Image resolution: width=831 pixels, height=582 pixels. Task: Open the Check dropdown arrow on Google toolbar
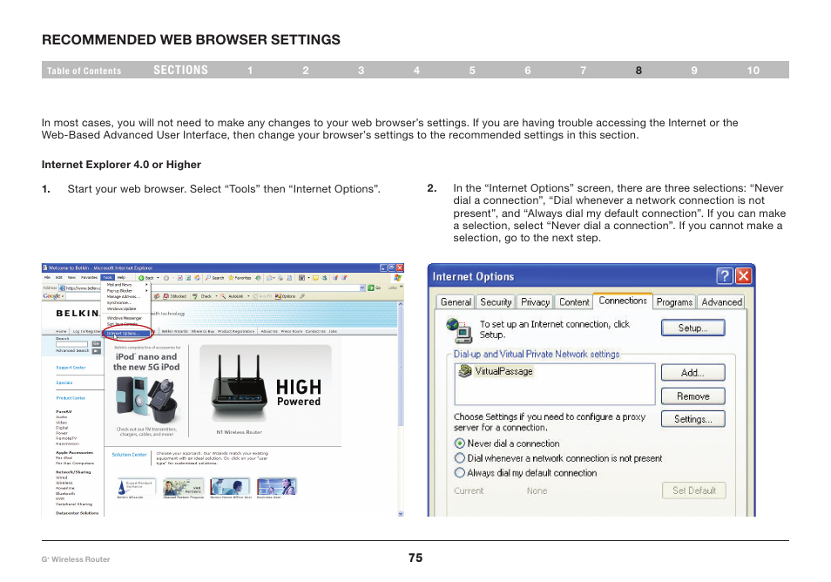point(216,296)
